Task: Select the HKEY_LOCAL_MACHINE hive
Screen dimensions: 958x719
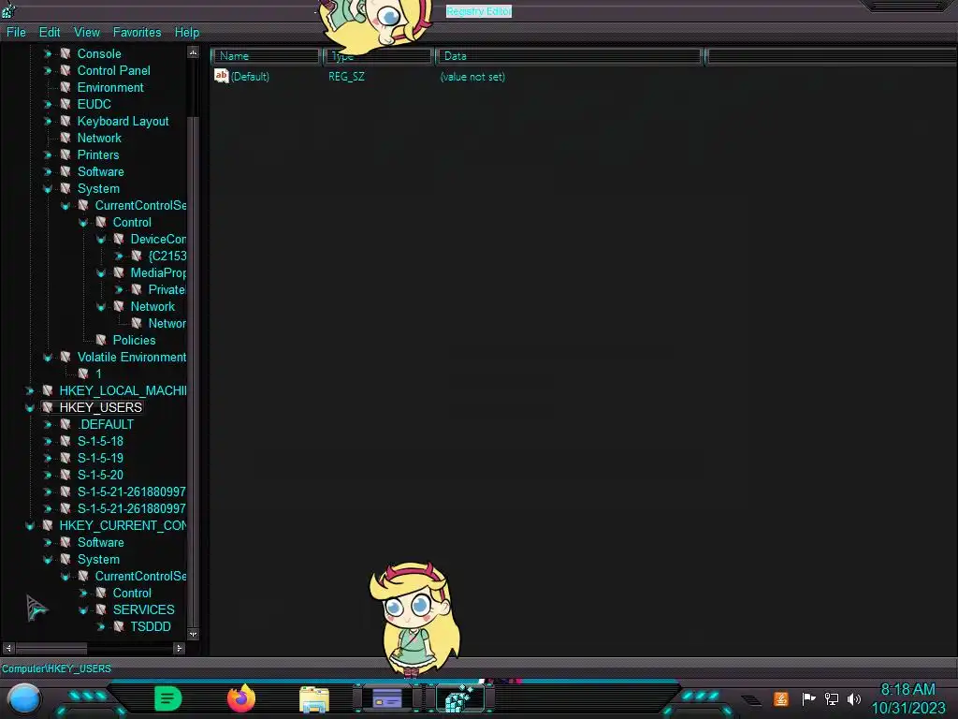Action: coord(123,390)
